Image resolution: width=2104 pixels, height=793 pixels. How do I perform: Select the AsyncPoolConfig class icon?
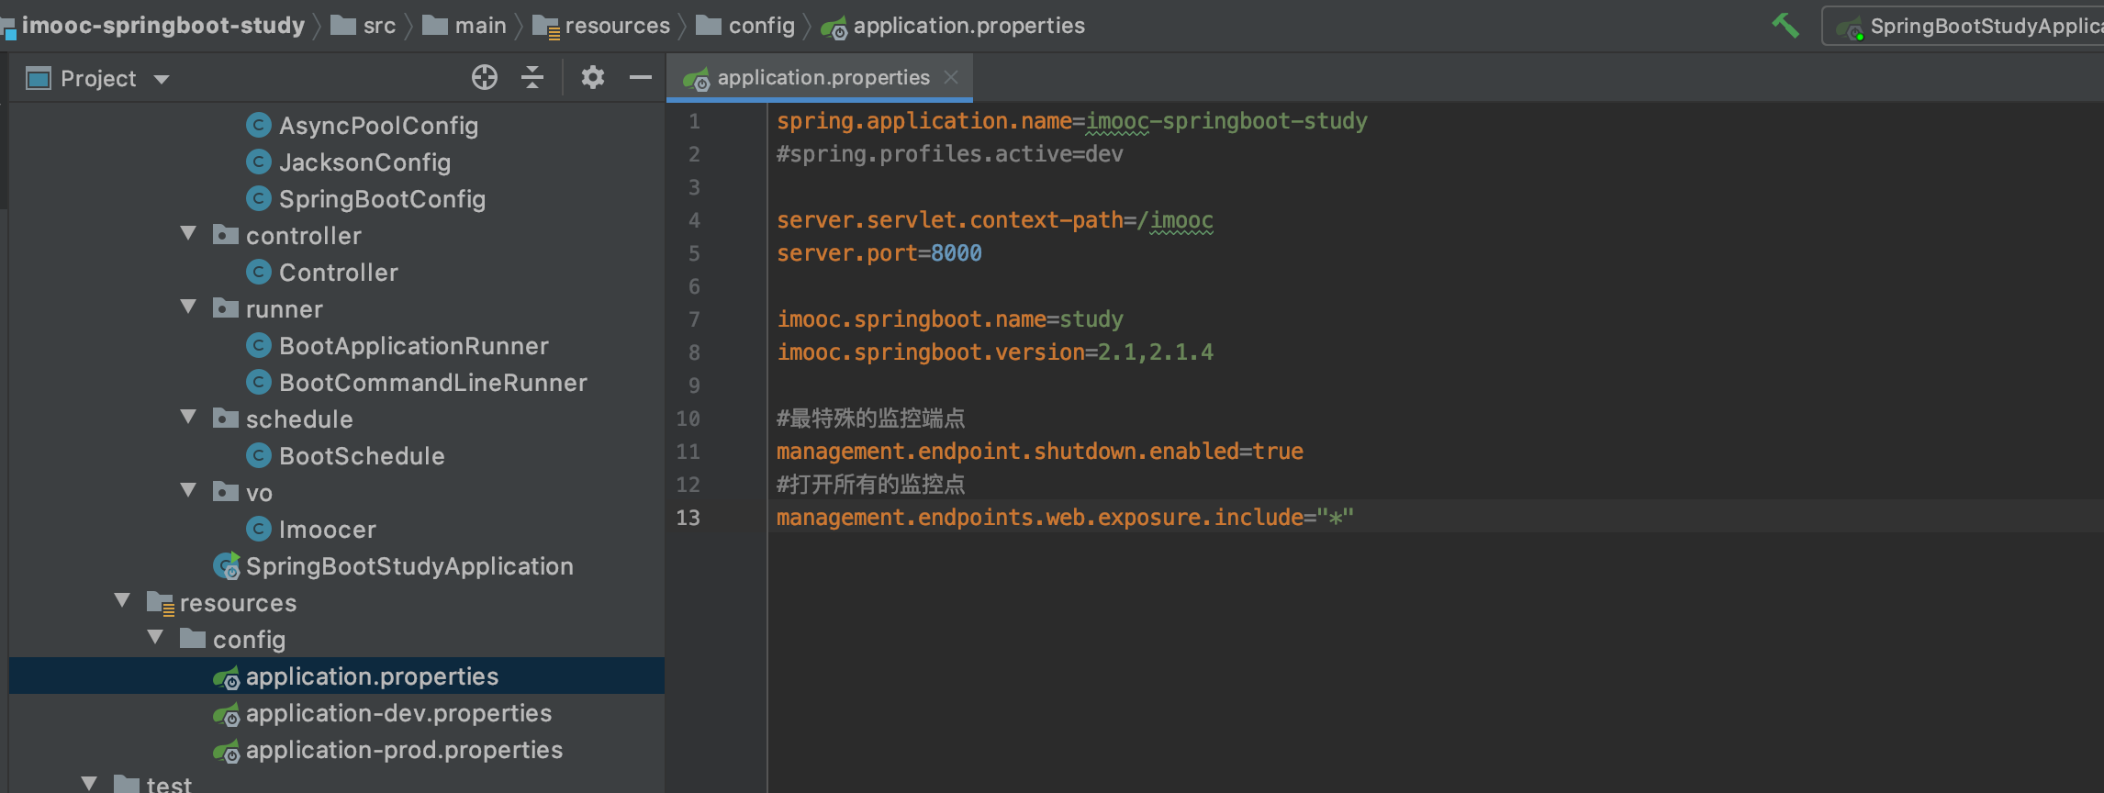tap(259, 125)
